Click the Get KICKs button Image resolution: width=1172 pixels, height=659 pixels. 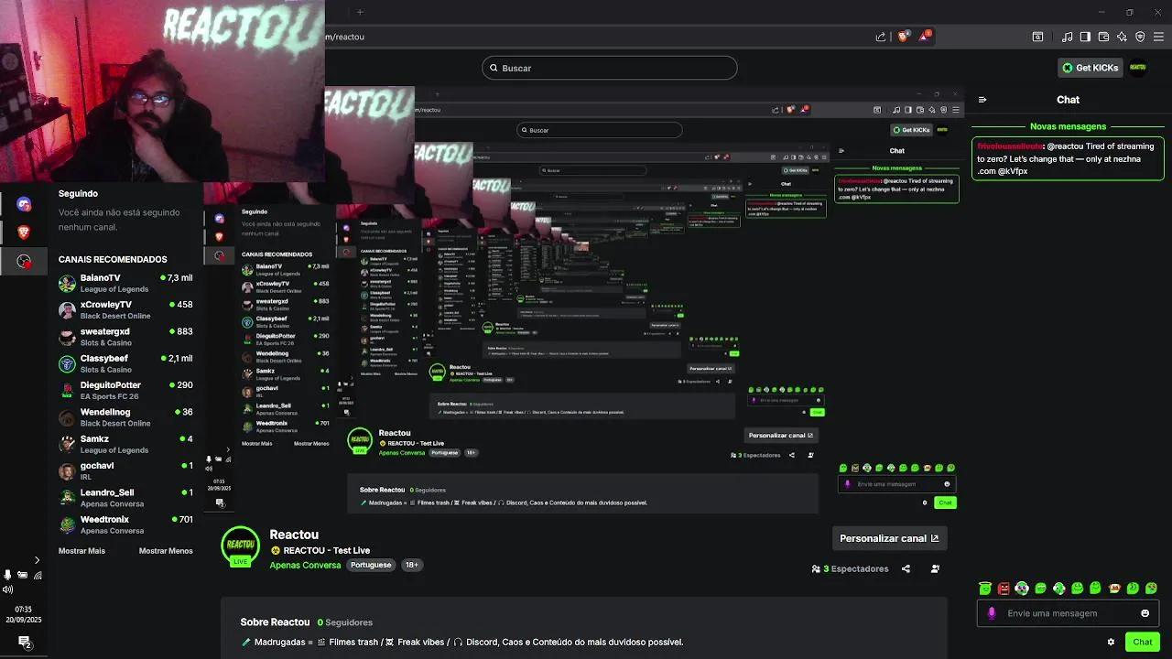coord(1090,68)
